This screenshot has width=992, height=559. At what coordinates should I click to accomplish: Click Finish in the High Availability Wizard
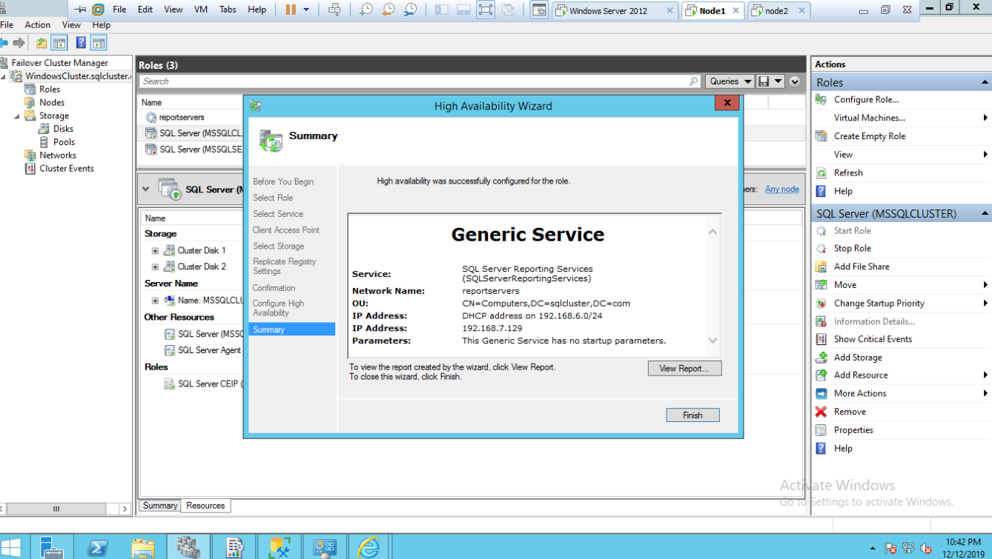692,415
